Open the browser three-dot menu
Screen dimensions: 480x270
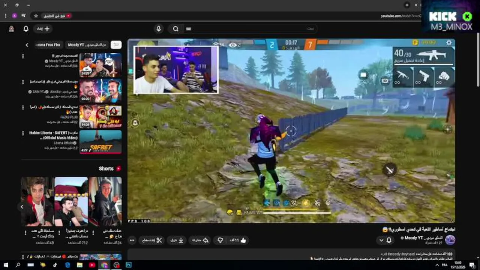5,16
